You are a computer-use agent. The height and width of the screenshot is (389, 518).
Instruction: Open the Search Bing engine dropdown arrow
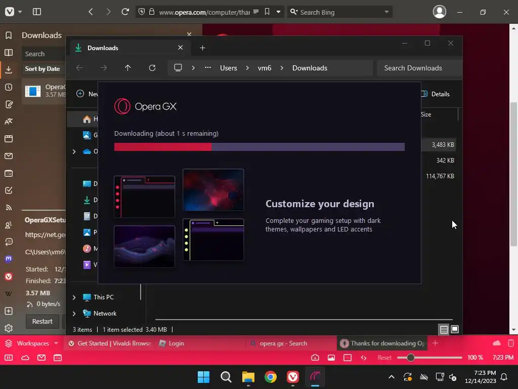pos(386,12)
